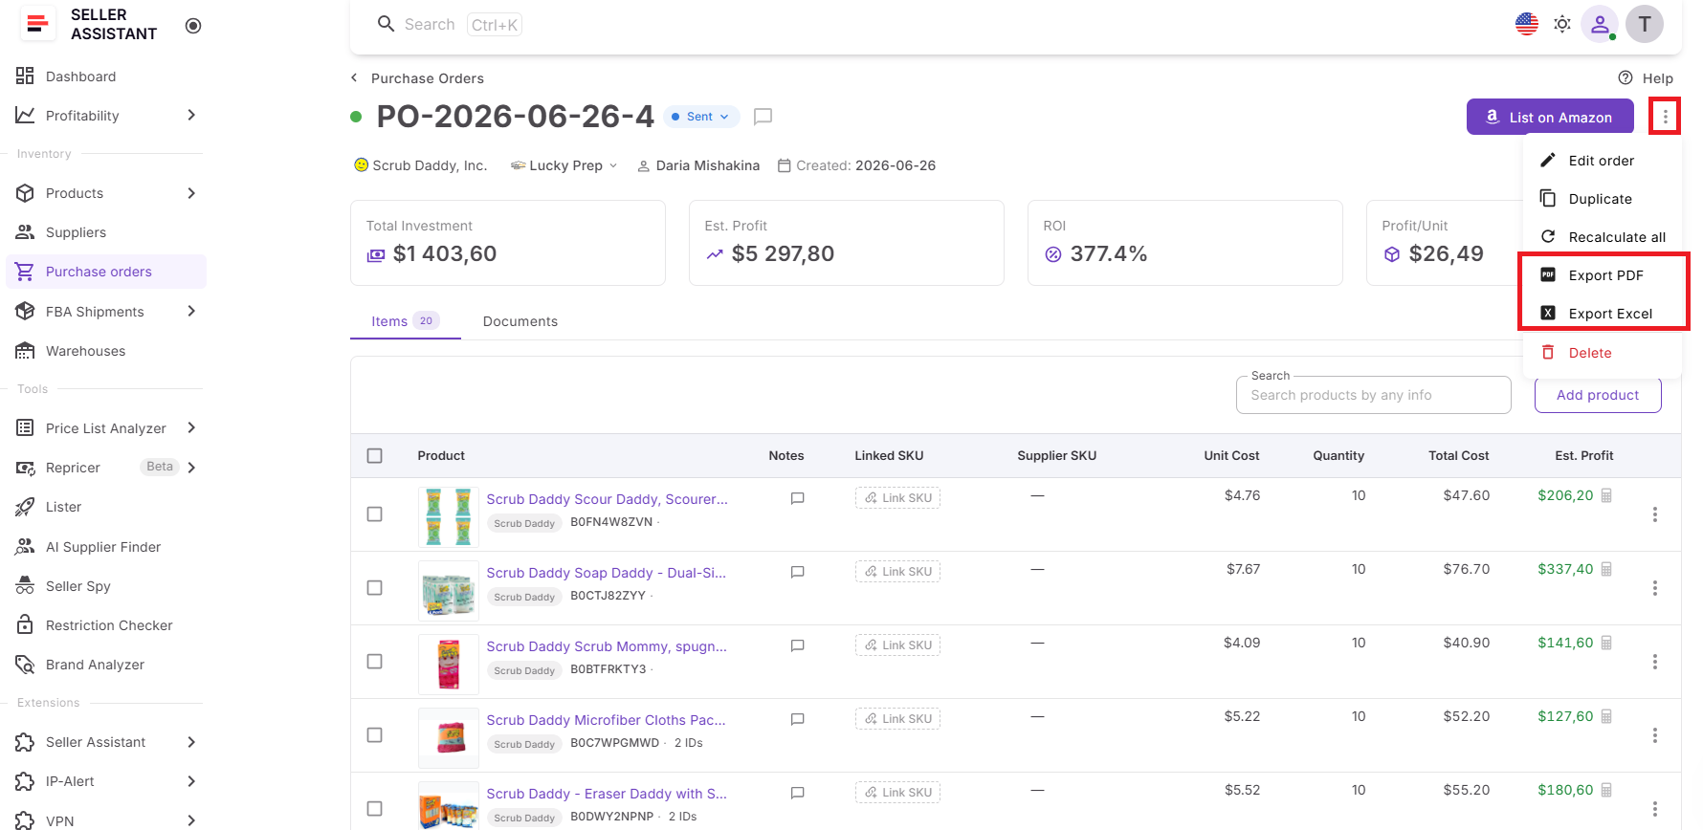Image resolution: width=1703 pixels, height=830 pixels.
Task: Open row menu for Scour Daddy product
Action: [1655, 514]
